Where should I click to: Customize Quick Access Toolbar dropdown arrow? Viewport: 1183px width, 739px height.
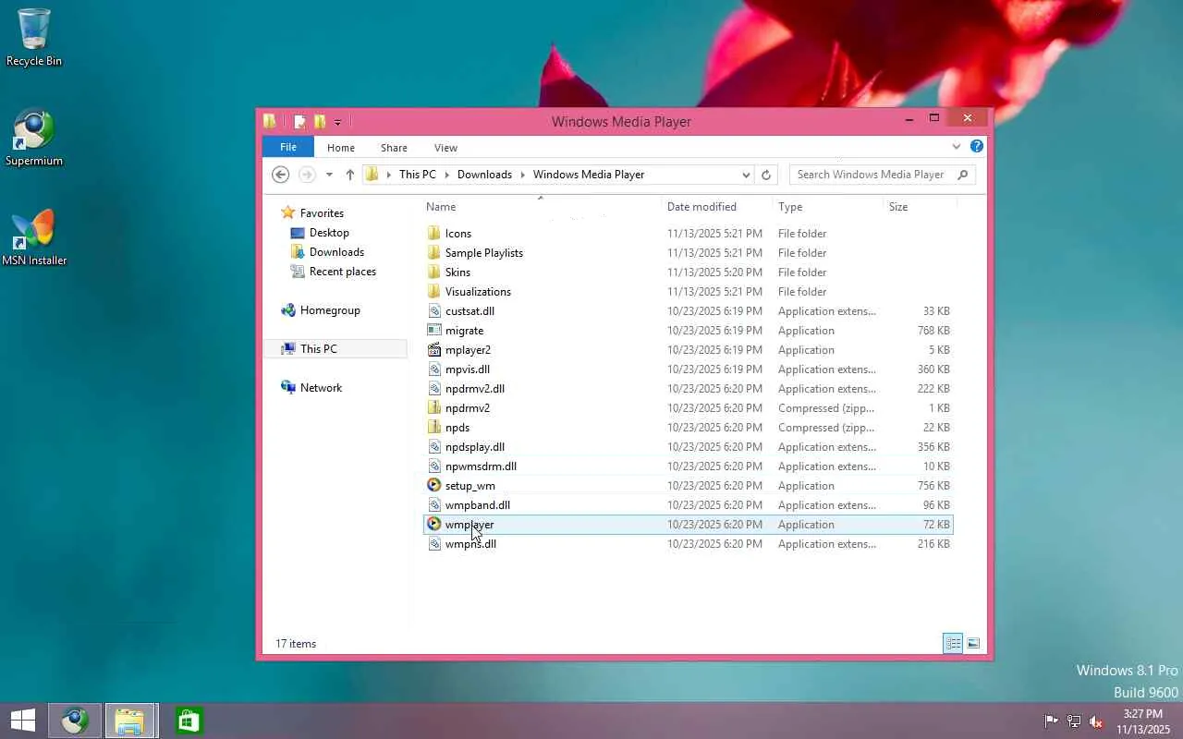pyautogui.click(x=337, y=122)
